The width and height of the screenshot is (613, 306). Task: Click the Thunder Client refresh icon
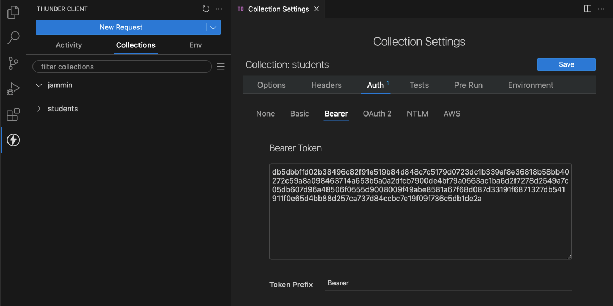pyautogui.click(x=206, y=9)
